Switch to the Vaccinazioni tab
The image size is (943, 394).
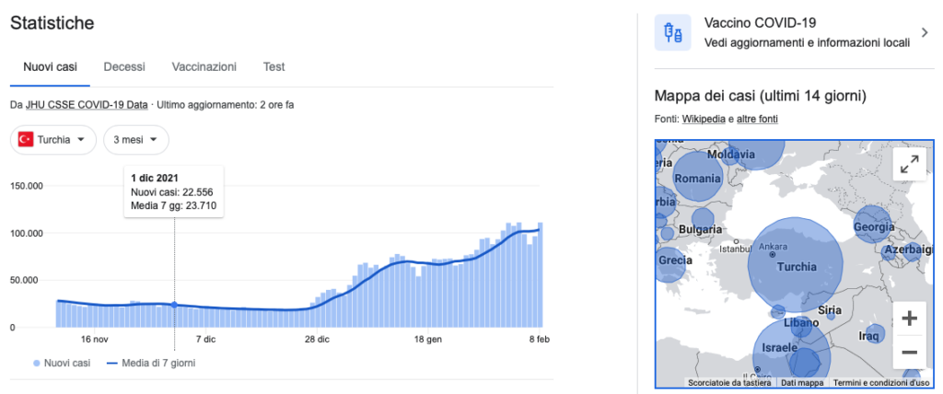[204, 67]
